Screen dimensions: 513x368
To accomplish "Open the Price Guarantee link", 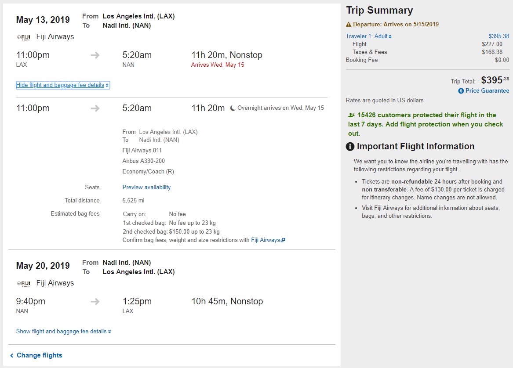I will pos(487,91).
